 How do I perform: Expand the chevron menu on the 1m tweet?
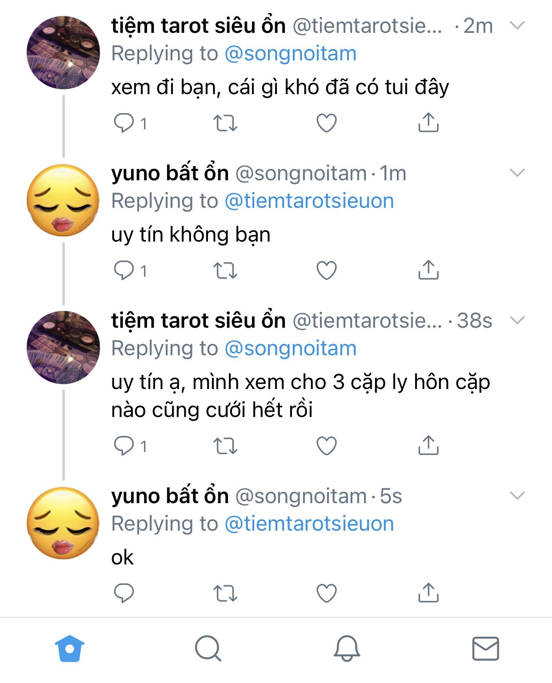point(517,173)
